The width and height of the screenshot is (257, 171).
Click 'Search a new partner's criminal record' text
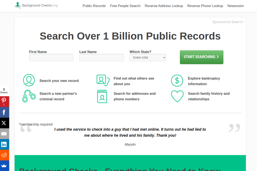pos(58,96)
